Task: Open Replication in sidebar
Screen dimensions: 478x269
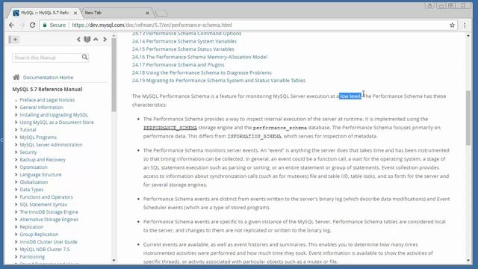Action: (31, 227)
